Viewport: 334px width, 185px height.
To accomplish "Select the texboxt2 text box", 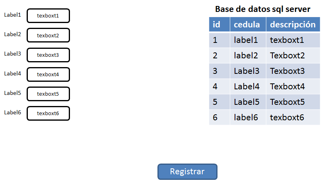I will 49,35.
